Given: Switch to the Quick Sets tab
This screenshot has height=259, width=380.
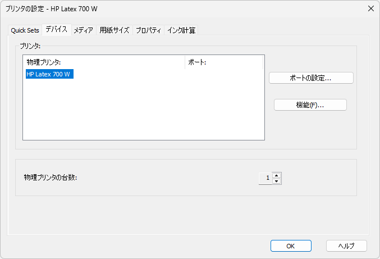Looking at the screenshot, I should [25, 30].
